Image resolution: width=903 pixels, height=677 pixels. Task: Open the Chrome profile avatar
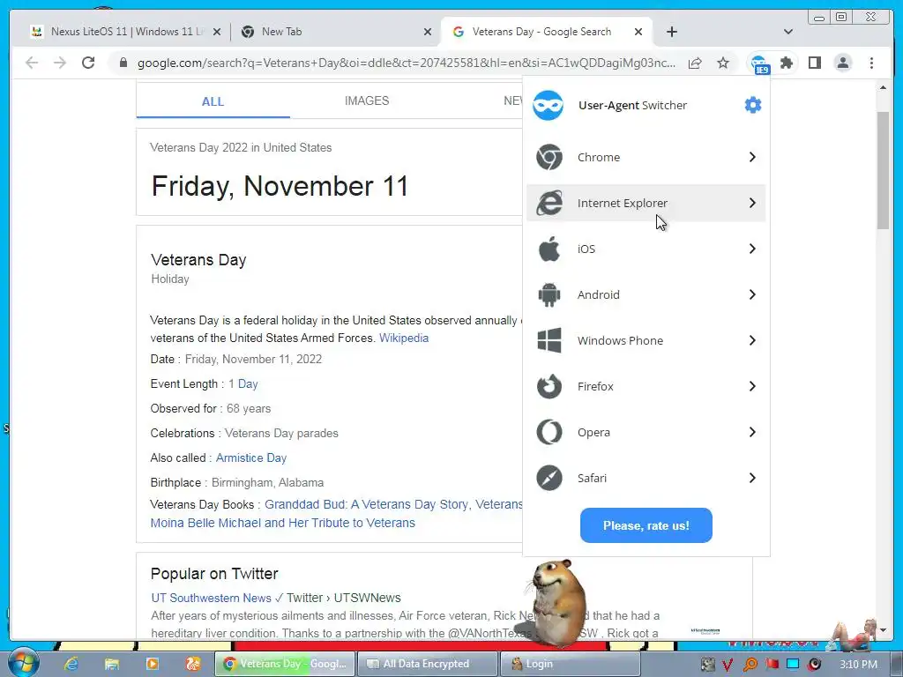[842, 63]
